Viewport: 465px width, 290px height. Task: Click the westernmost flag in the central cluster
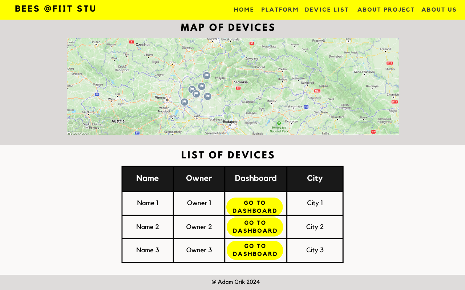pos(192,89)
